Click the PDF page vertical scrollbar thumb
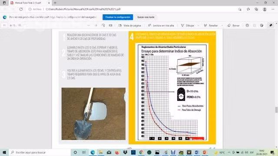 (x=276, y=110)
